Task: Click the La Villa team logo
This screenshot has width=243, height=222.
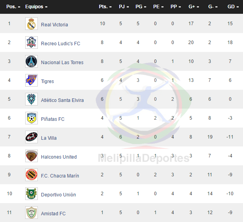Action: [x=32, y=137]
